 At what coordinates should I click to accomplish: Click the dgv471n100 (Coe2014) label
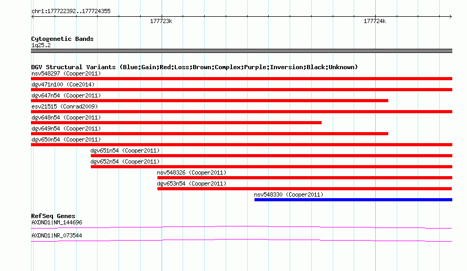[63, 84]
